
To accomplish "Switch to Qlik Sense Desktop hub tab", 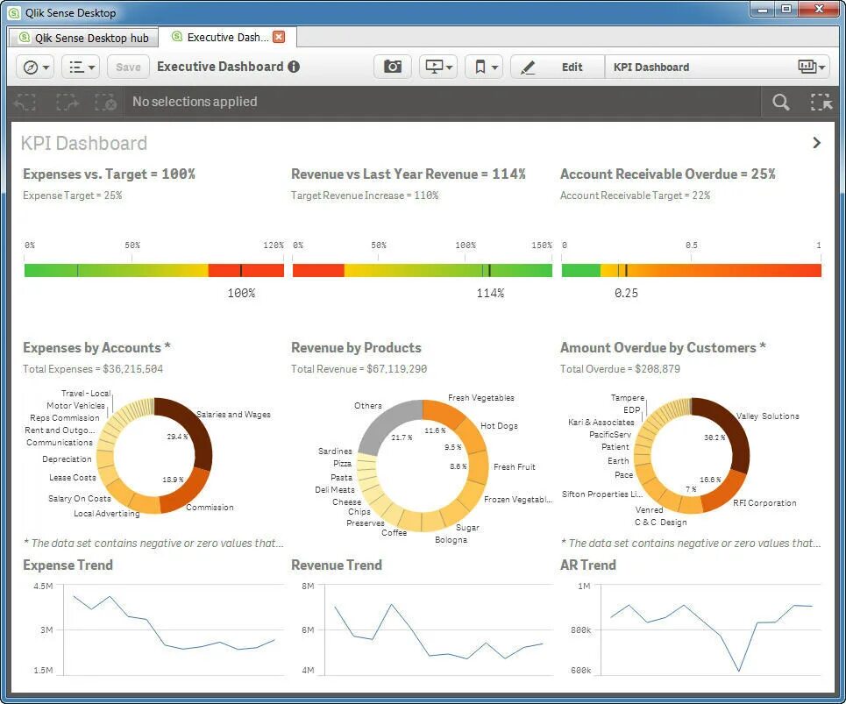I will 83,38.
